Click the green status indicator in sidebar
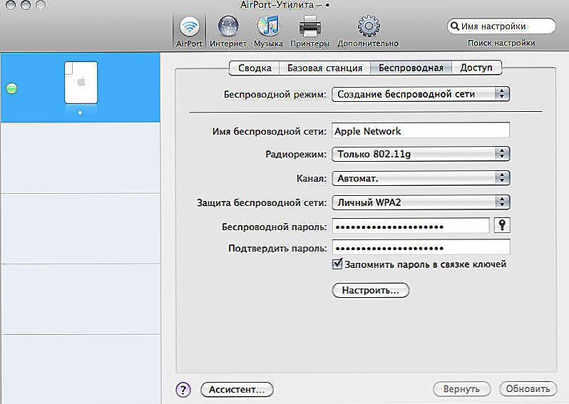The image size is (569, 404). [11, 88]
